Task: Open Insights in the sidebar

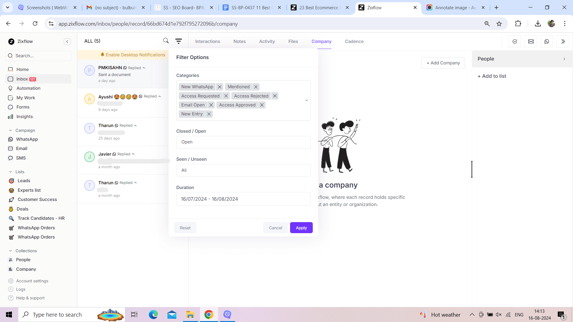Action: pos(24,117)
